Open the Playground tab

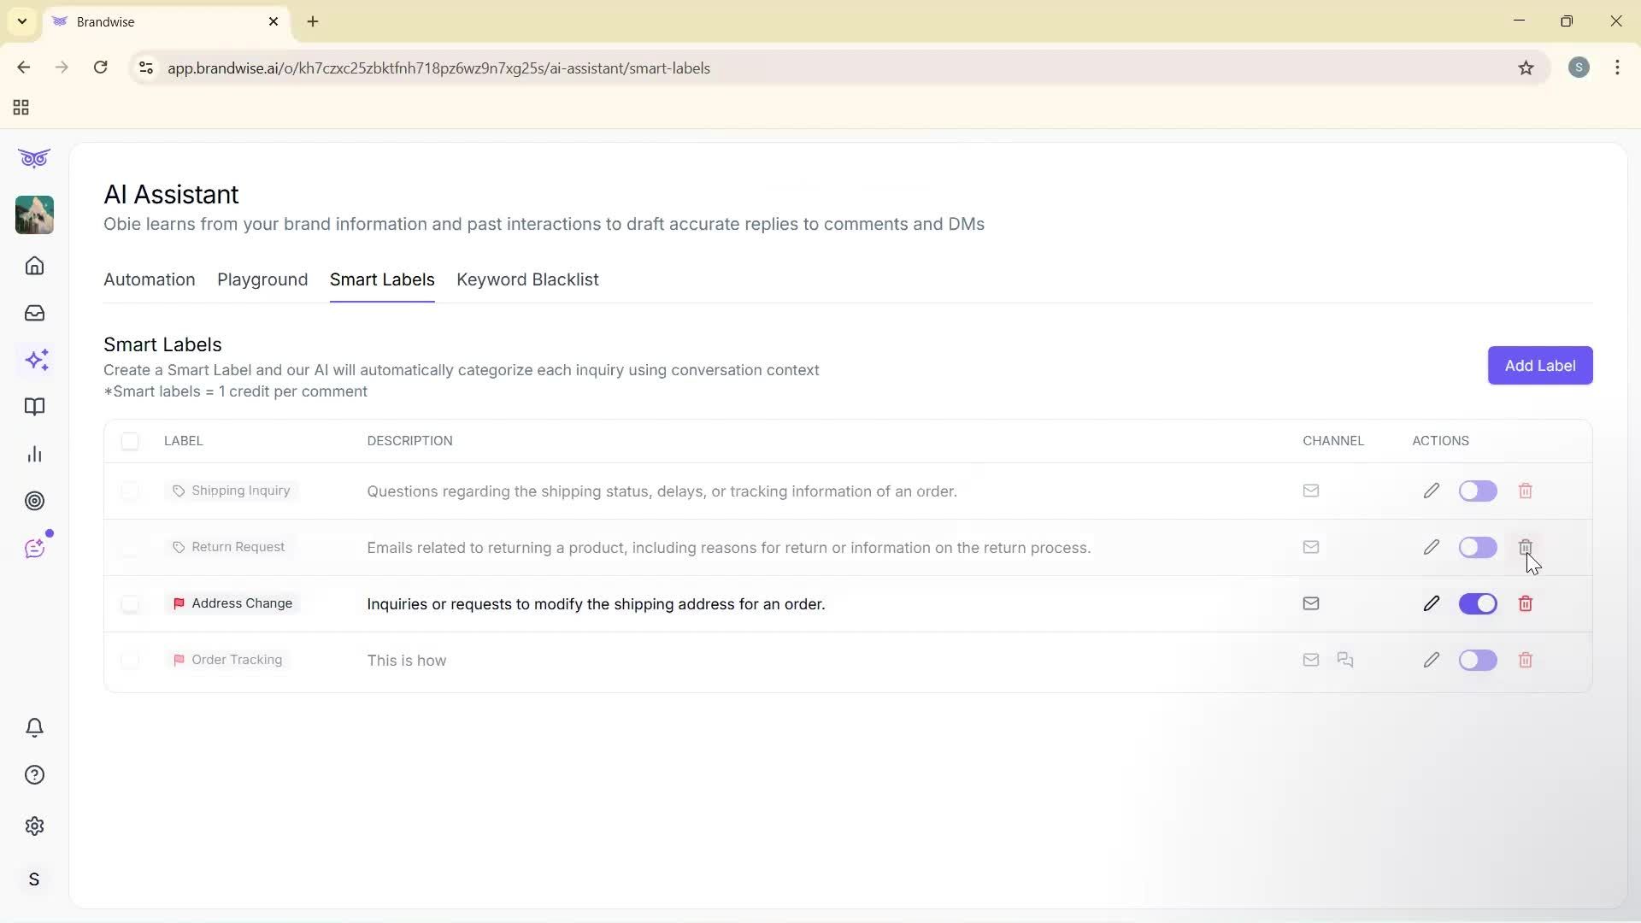pyautogui.click(x=262, y=279)
